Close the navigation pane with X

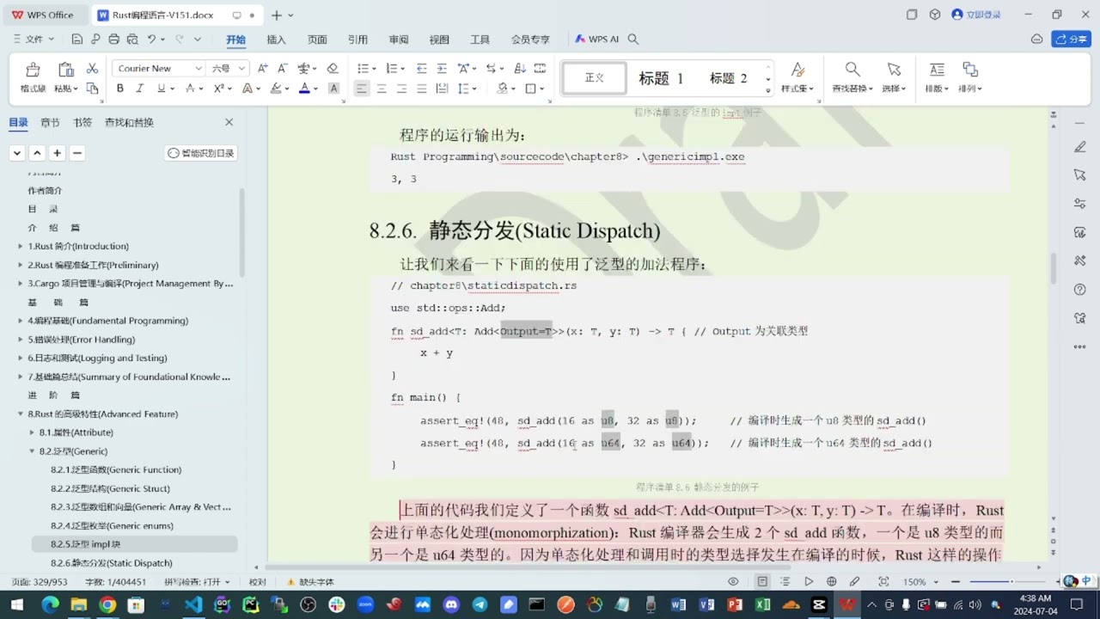tap(229, 122)
